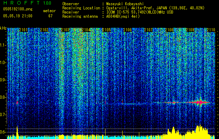219x139 pixels.
Task: Click the large pink meteor echo near 2109
Action: point(200,102)
